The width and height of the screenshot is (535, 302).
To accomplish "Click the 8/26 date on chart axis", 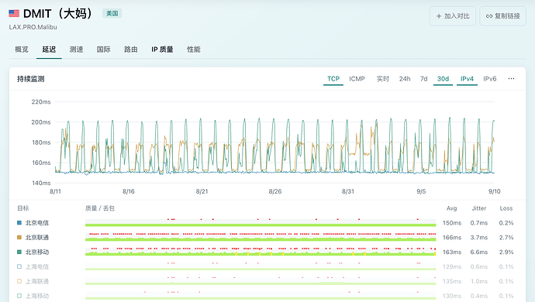I will pos(275,191).
